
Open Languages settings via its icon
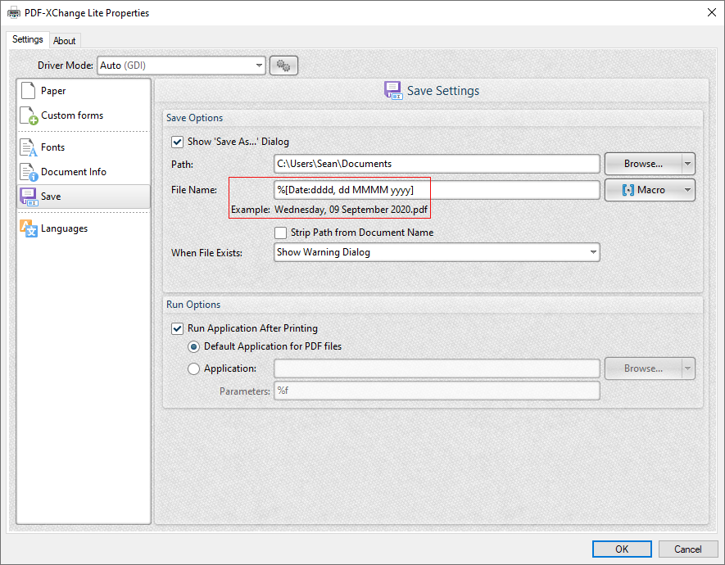tap(27, 228)
